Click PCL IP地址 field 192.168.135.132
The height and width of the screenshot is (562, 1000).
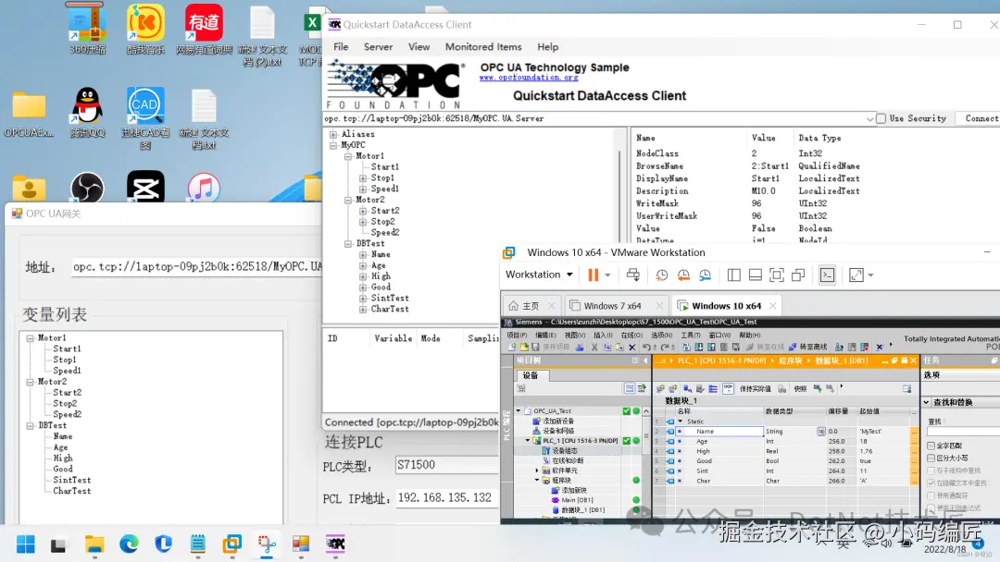tap(447, 497)
